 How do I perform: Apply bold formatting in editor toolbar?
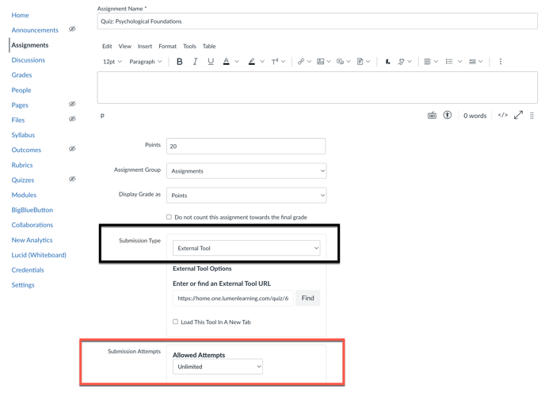(179, 62)
